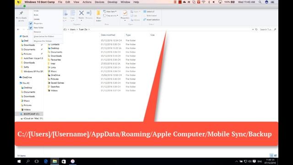Click Tuan Do in the address breadcrumb
Image resolution: width=293 pixels, height=165 pixels.
coord(83,29)
